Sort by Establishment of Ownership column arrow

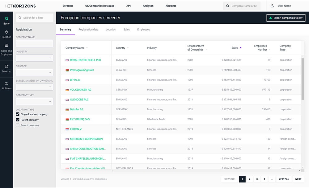(207, 50)
